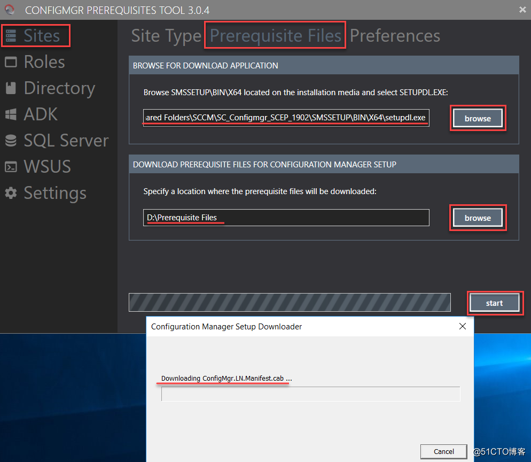Image resolution: width=531 pixels, height=462 pixels.
Task: Switch to the Prerequisite Files tab
Action: pos(275,36)
